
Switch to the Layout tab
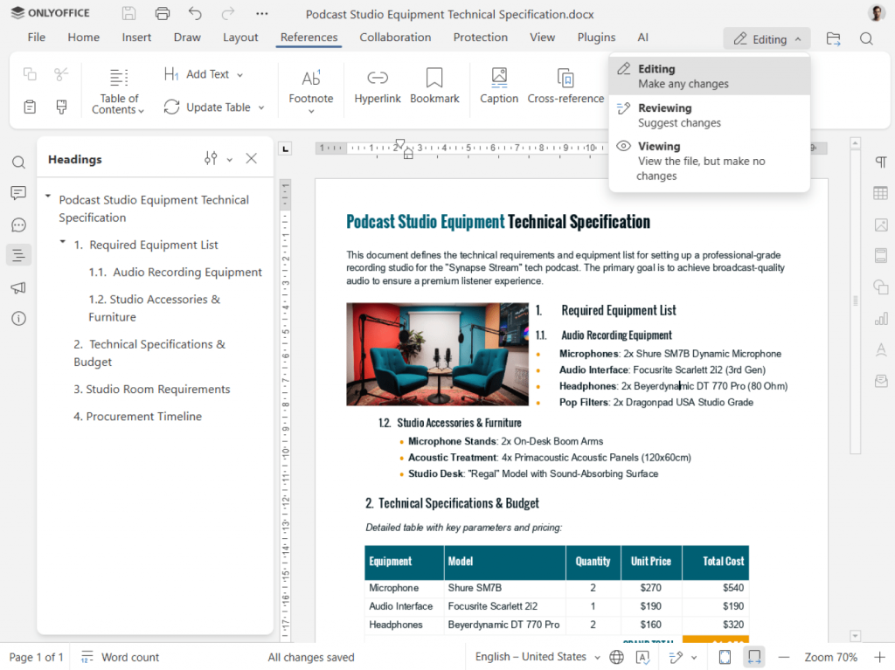pos(240,38)
